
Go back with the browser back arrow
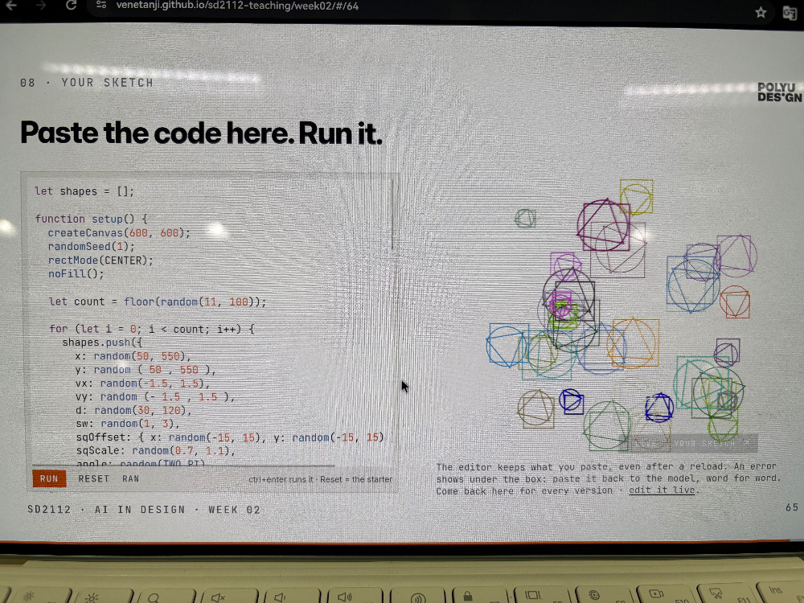(10, 5)
